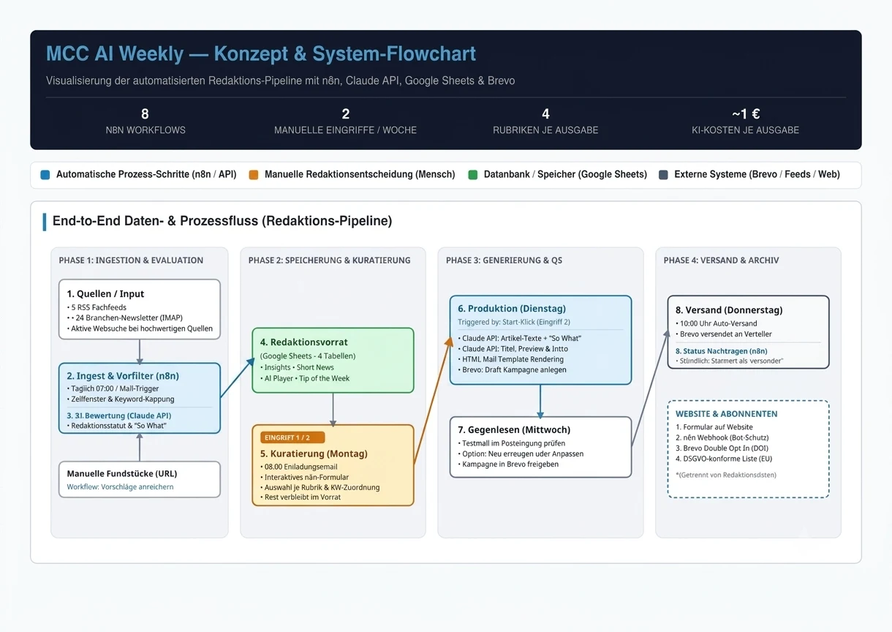The width and height of the screenshot is (892, 632).
Task: Click '1. Formular auf Website' list item
Action: coord(714,427)
